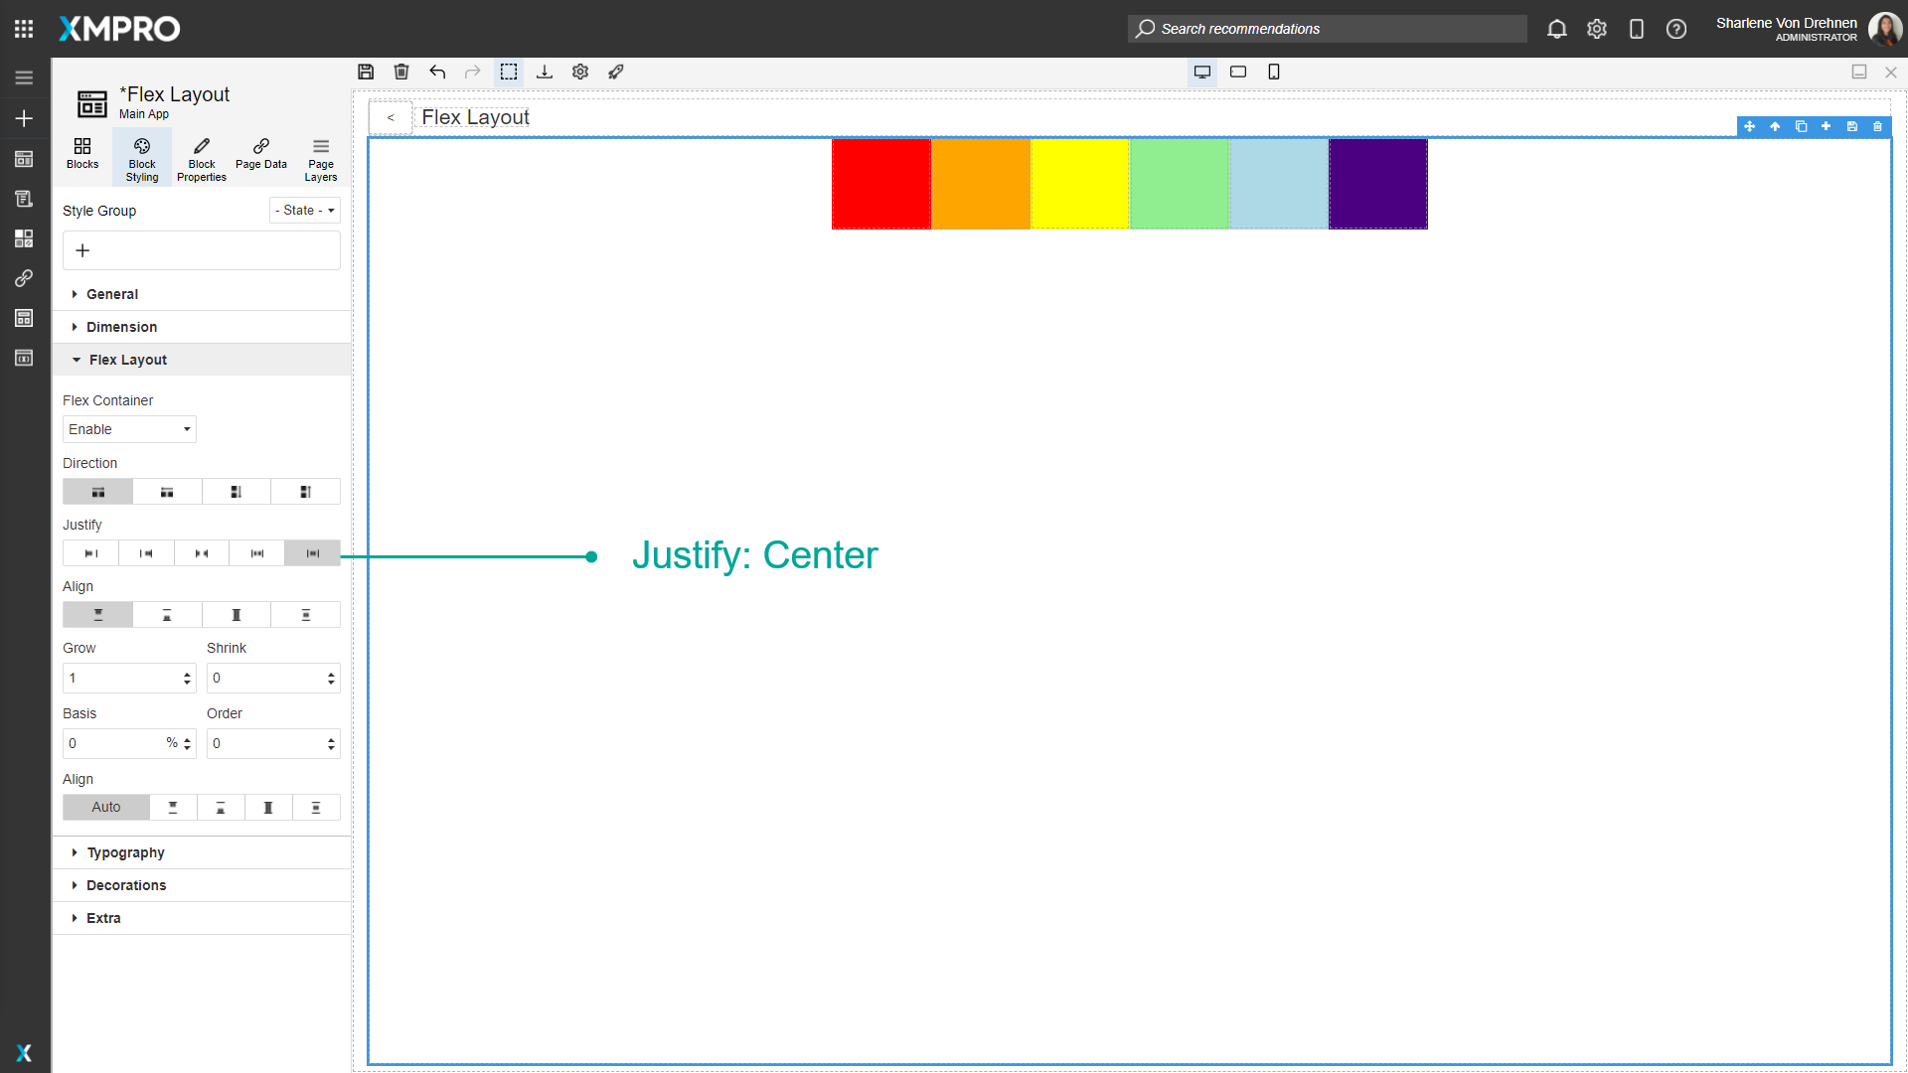
Task: Open the State style group dropdown
Action: (304, 210)
